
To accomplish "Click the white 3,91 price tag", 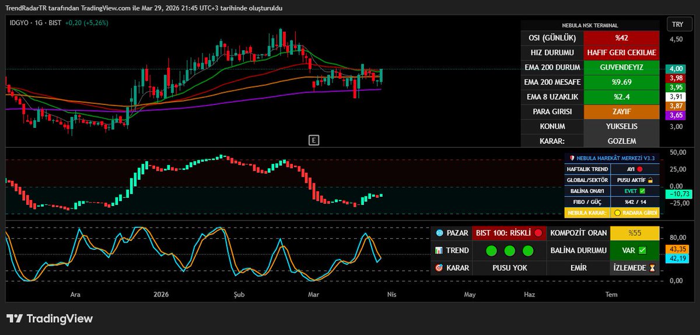I will [676, 97].
